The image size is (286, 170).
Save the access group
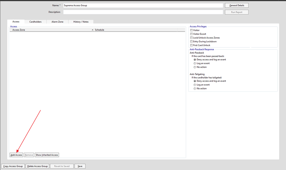click(x=80, y=166)
